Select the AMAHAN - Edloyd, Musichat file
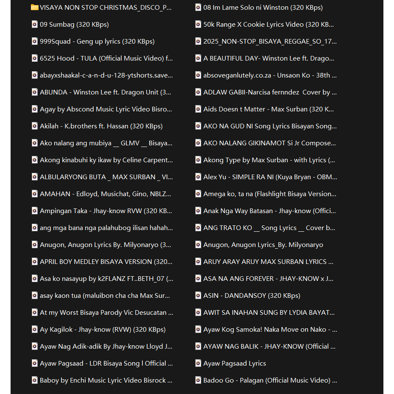394x394 pixels. point(105,194)
